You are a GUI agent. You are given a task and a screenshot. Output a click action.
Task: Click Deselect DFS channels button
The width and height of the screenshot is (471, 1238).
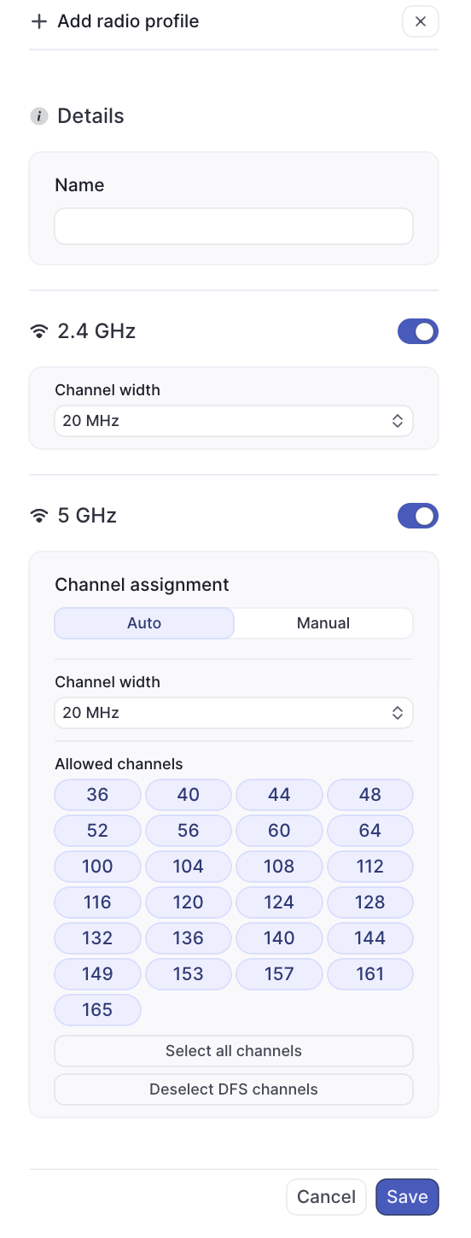pyautogui.click(x=234, y=1089)
